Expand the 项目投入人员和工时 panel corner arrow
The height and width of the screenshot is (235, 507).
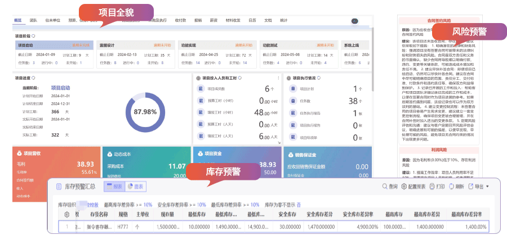[x=278, y=143]
